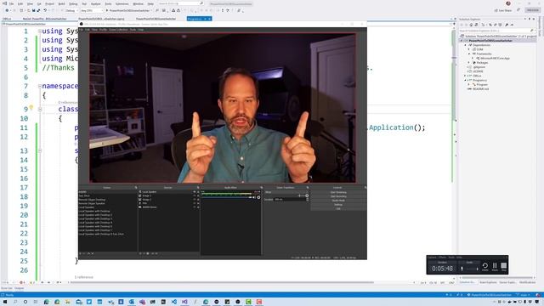Click the Visual Studio taskbar icon

point(184,302)
